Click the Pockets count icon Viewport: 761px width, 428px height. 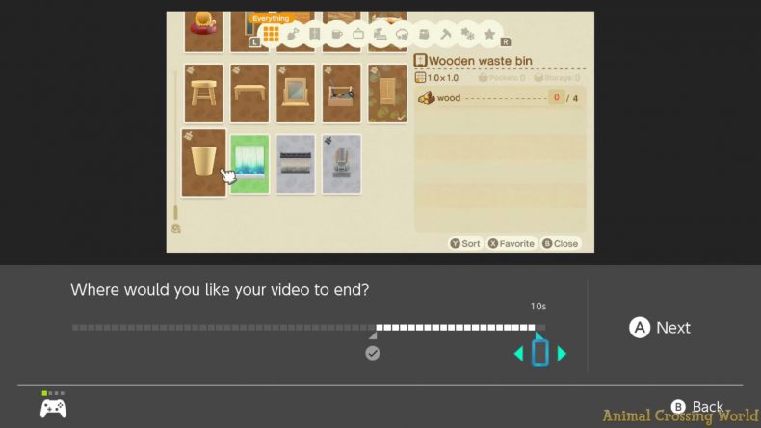tap(483, 78)
